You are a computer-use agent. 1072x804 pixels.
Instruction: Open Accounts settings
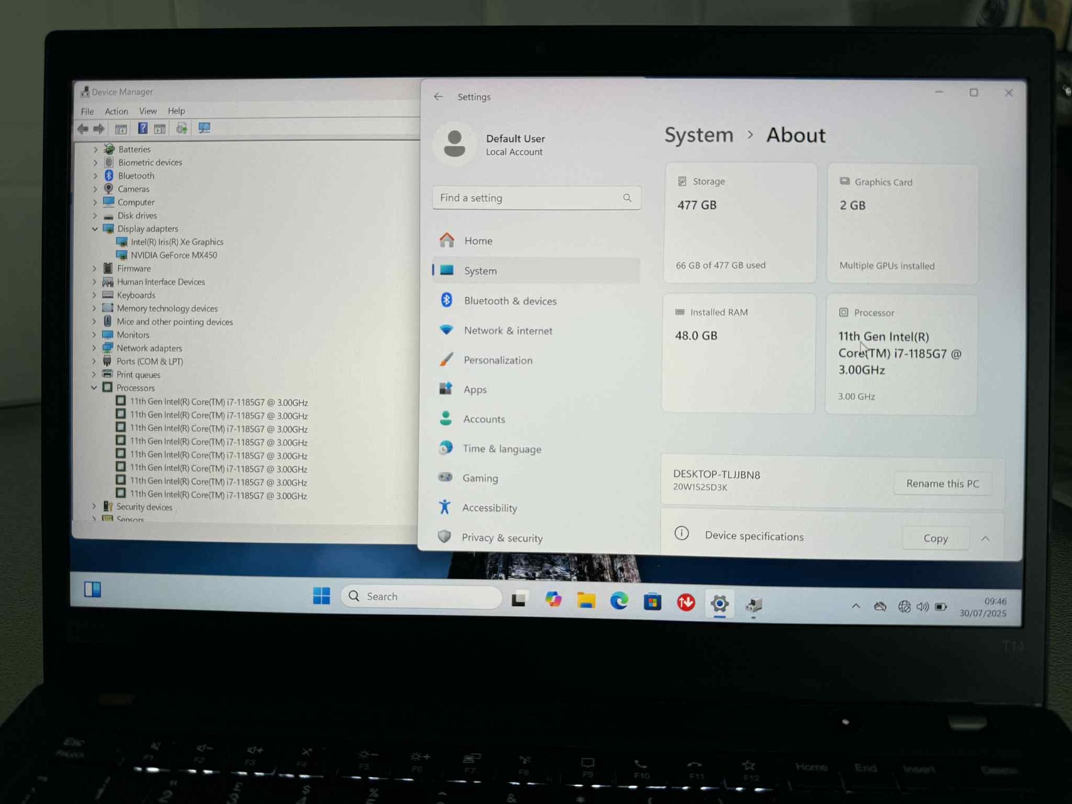tap(536, 419)
